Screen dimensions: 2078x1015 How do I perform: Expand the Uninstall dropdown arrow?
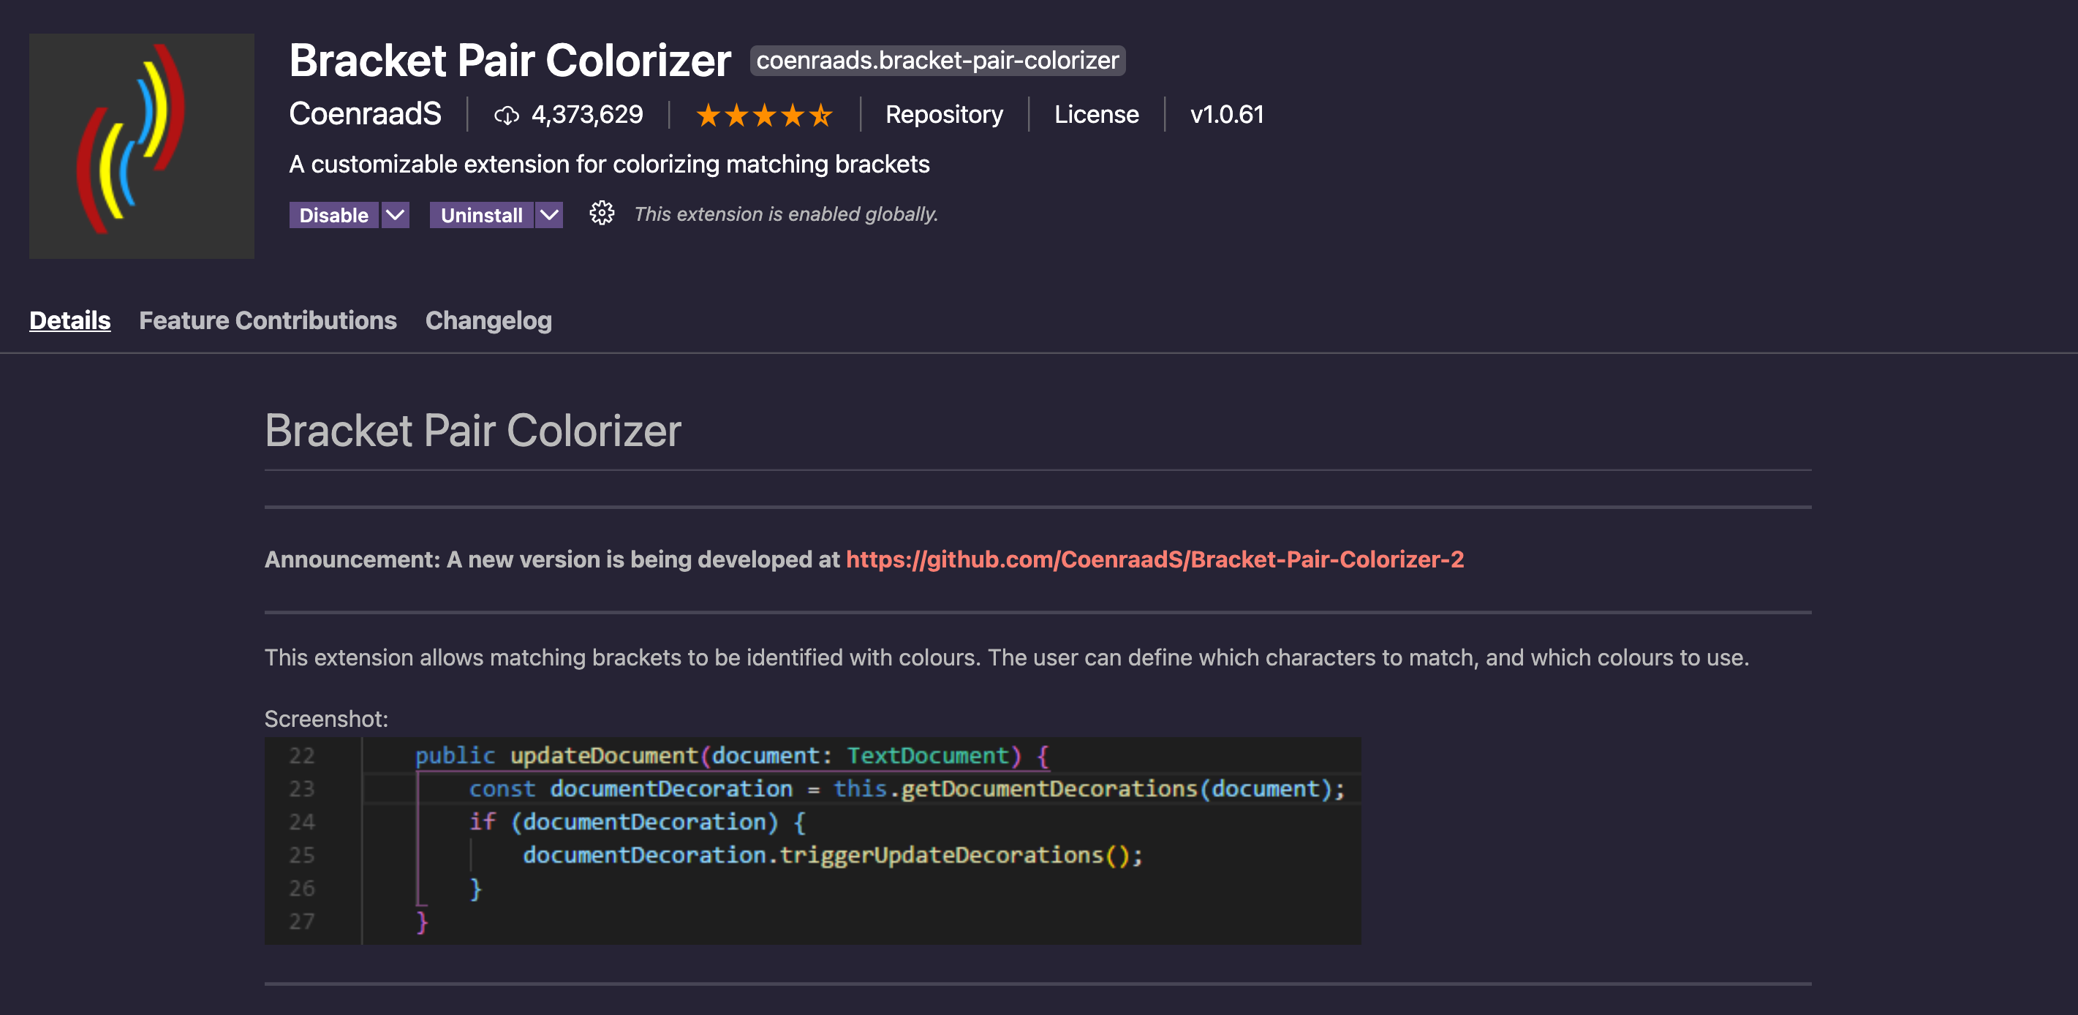[548, 216]
